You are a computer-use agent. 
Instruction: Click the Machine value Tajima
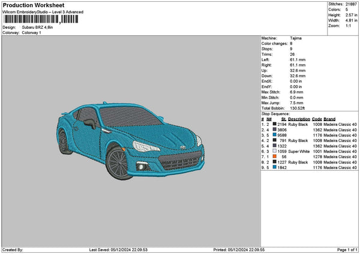[296, 38]
